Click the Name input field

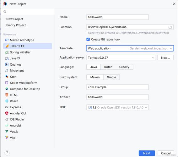[117, 17]
